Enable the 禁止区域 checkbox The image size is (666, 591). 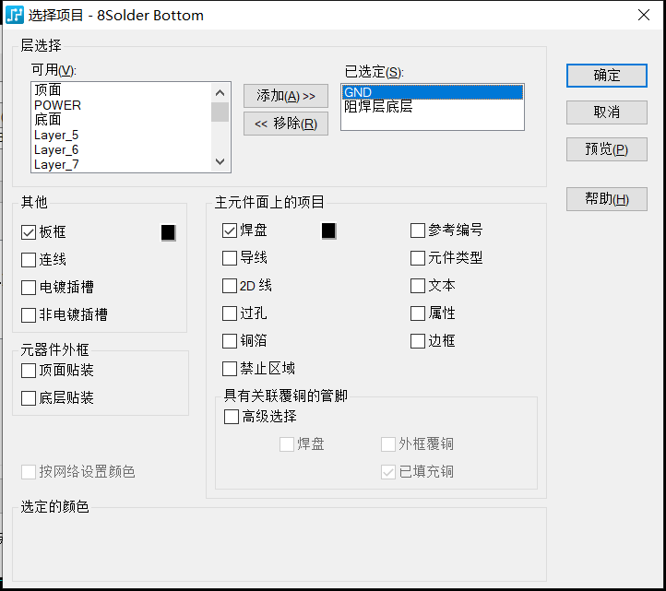click(230, 369)
